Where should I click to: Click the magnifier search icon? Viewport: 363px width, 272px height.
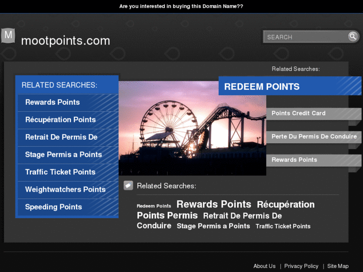point(353,36)
